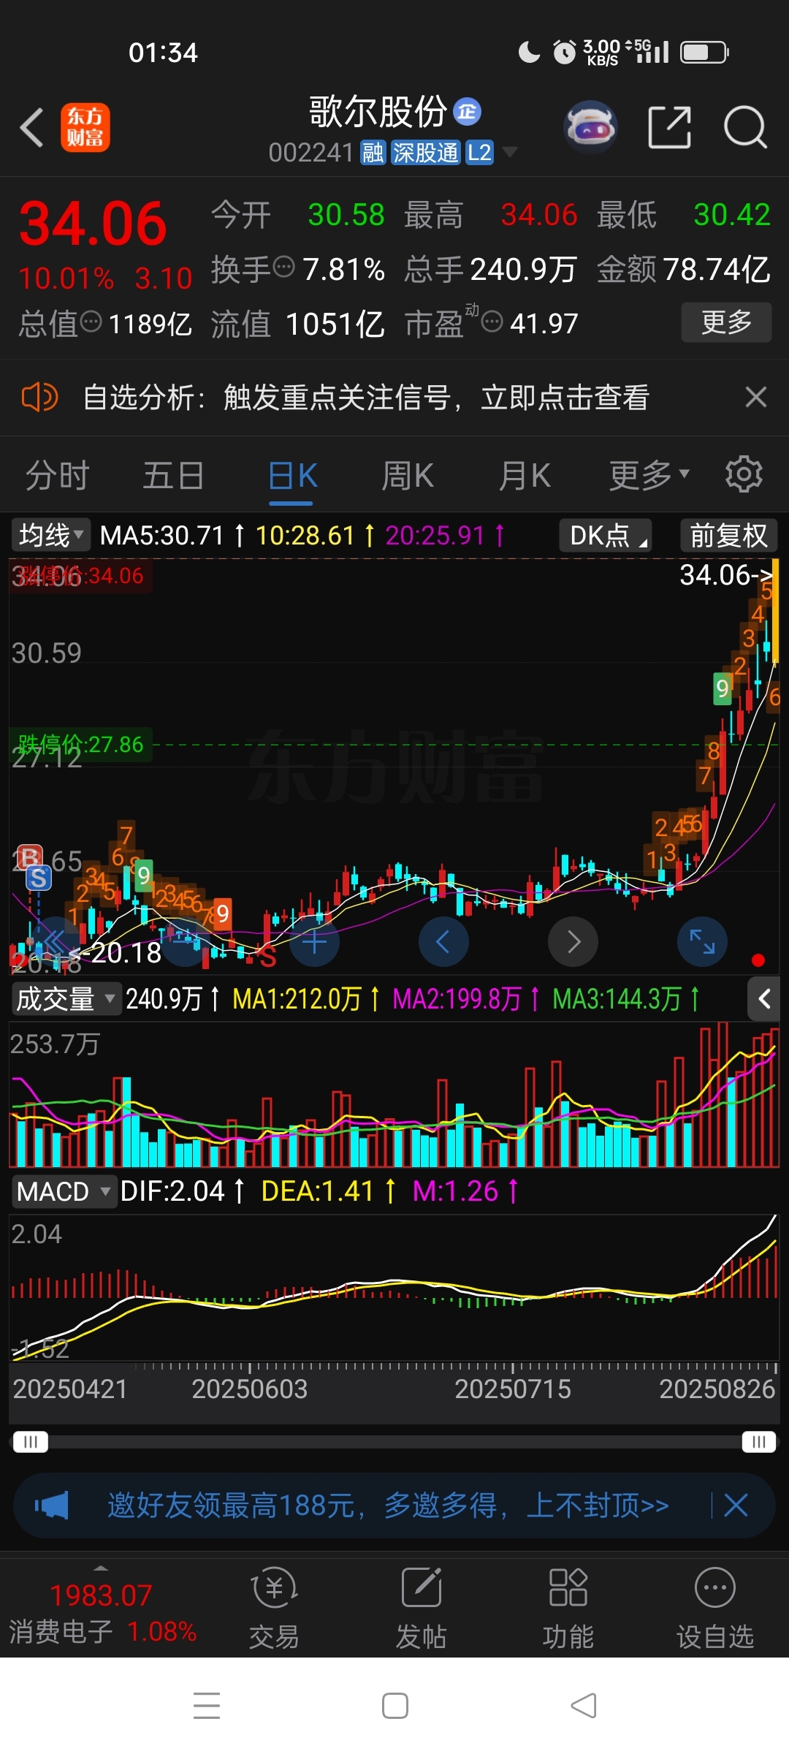Open the 更多 quote details button

point(726,322)
